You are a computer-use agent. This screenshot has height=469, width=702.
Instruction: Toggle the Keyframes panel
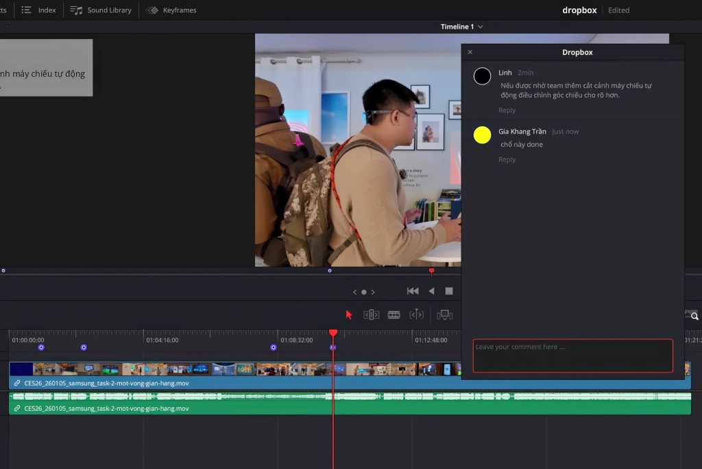[x=171, y=10]
